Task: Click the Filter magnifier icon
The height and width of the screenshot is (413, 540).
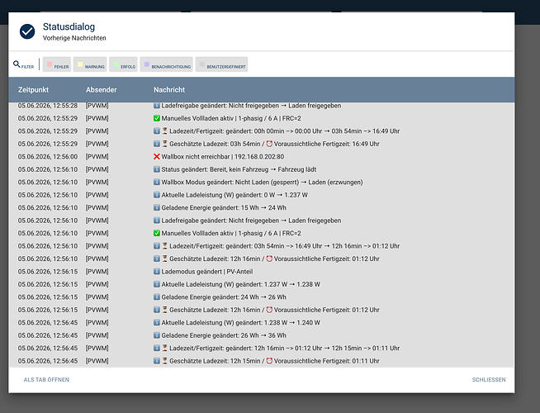Action: [x=17, y=64]
